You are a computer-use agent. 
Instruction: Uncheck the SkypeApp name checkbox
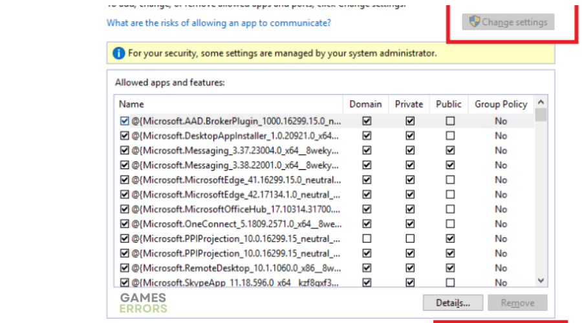[124, 282]
